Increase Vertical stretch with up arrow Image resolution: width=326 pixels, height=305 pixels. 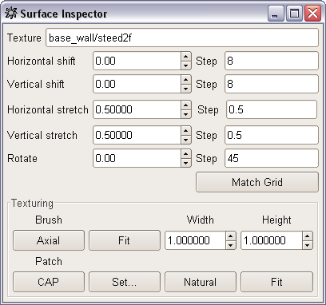pyautogui.click(x=186, y=130)
